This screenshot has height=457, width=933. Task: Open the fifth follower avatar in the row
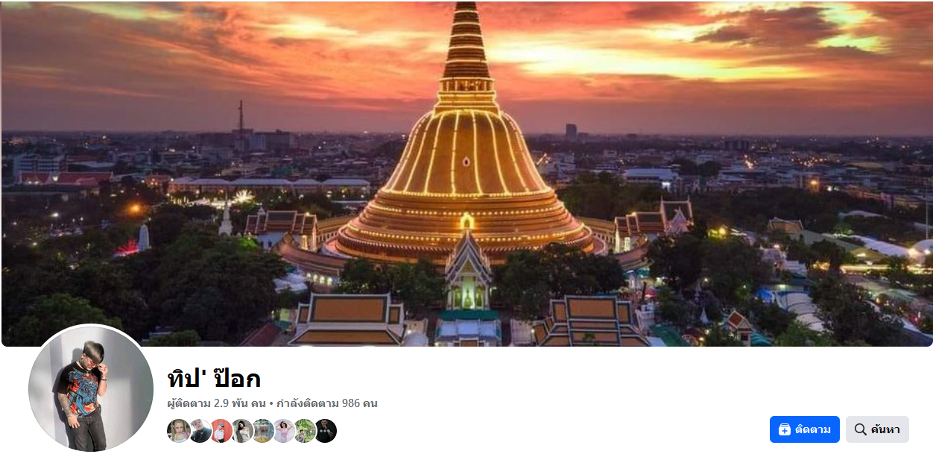tap(262, 431)
